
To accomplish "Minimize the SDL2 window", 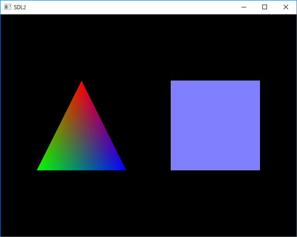I will (244, 7).
